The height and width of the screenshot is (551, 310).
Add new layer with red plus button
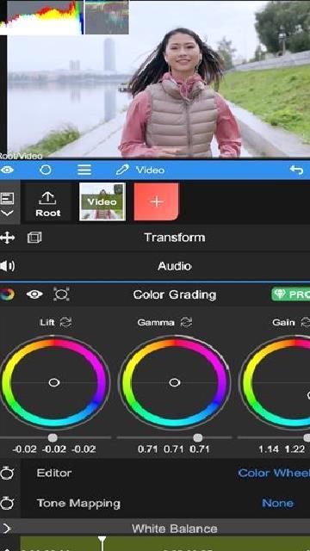[x=157, y=201]
